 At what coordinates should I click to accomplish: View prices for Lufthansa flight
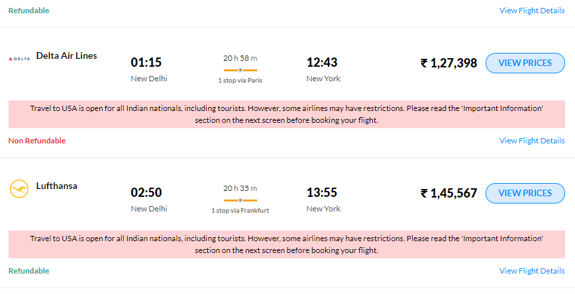tap(525, 193)
